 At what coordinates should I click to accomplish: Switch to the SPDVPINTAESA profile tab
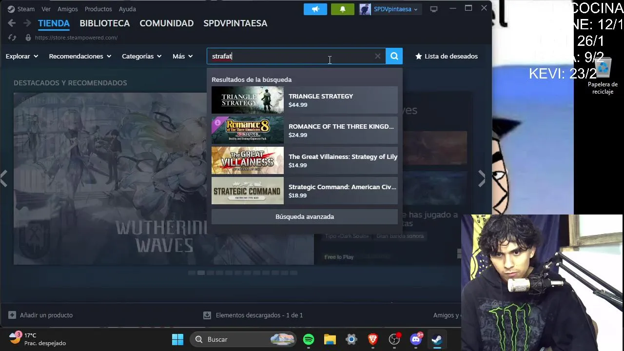(235, 23)
